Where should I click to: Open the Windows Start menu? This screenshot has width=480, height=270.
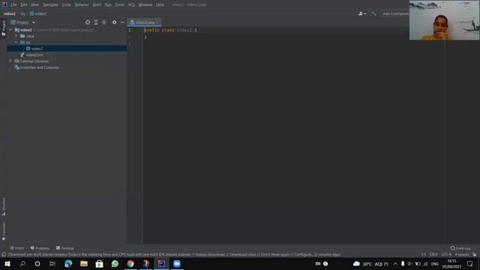[7, 263]
